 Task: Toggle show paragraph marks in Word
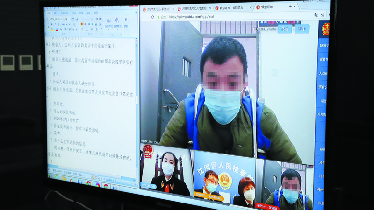click(x=101, y=29)
